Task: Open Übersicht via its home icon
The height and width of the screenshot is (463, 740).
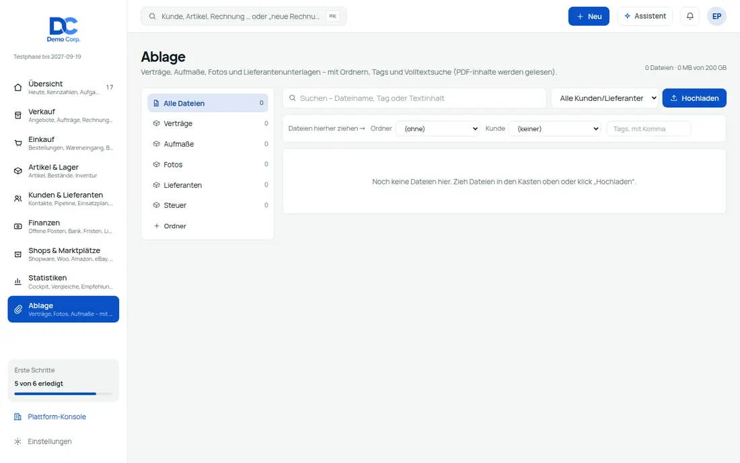Action: pyautogui.click(x=18, y=87)
